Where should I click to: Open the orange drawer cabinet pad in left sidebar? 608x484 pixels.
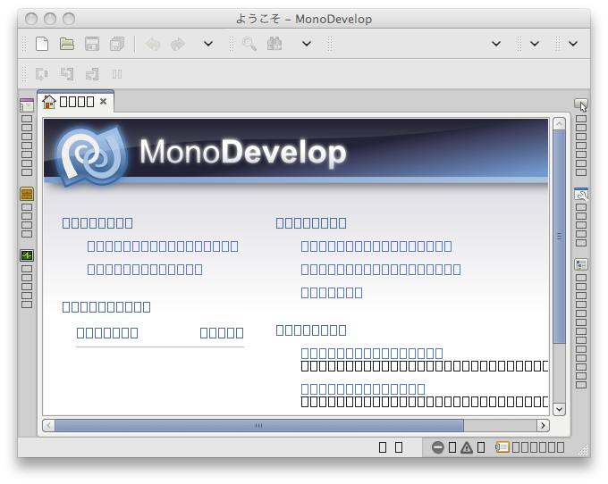[x=27, y=194]
